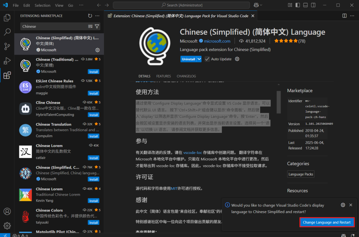Open Views and More Actions in Extensions header
This screenshot has width=359, height=237.
point(97,16)
